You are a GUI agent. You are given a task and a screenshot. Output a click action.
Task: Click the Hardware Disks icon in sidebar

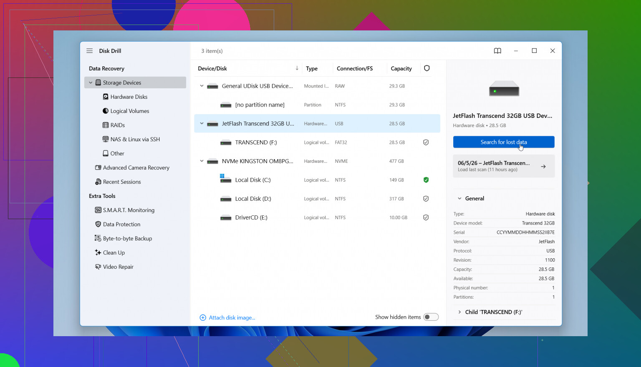pos(106,97)
